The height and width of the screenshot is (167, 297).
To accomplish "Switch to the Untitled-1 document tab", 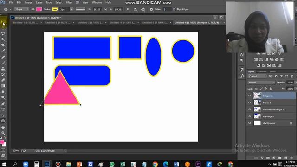I will coord(26,23).
